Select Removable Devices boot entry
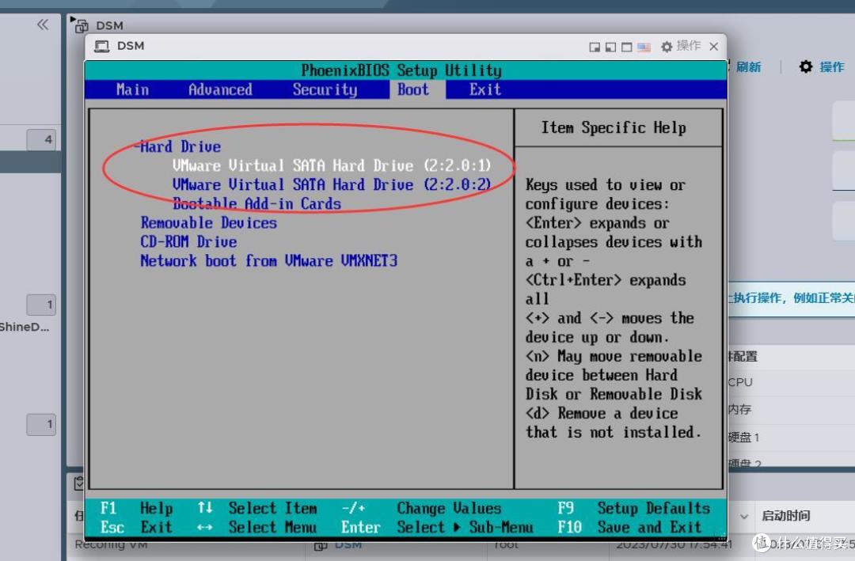This screenshot has height=561, width=855. point(209,222)
